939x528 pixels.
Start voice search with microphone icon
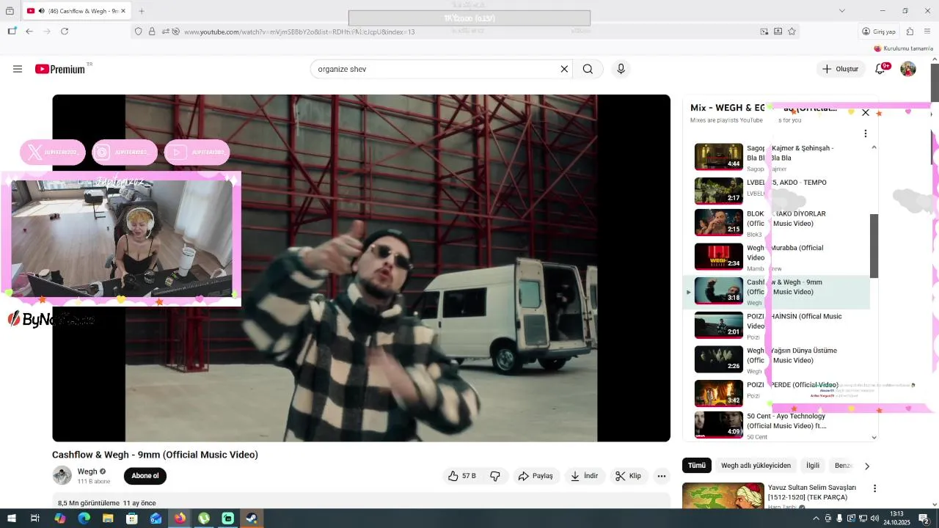point(621,69)
